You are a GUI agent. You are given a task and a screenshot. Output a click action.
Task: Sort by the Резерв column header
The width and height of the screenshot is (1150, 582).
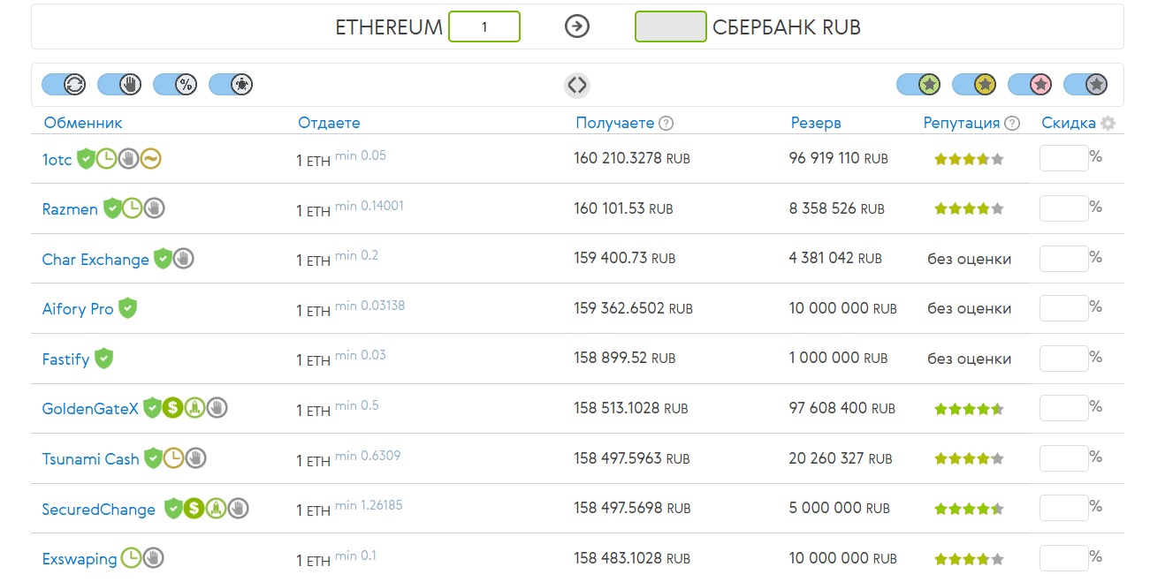(x=816, y=123)
